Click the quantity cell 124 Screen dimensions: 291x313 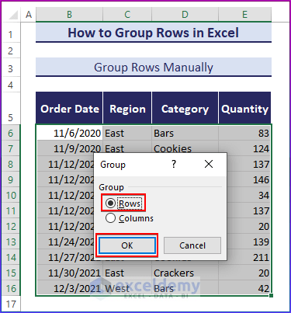coord(244,148)
